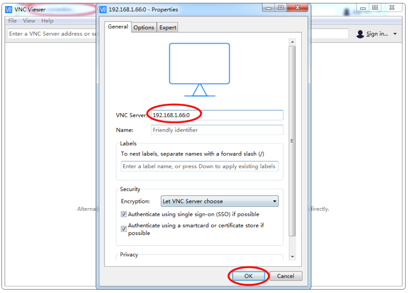The image size is (409, 293).
Task: Click the 'Security' group heading text
Action: pos(130,189)
